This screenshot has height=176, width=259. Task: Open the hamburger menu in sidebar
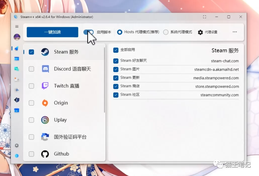(x=17, y=26)
